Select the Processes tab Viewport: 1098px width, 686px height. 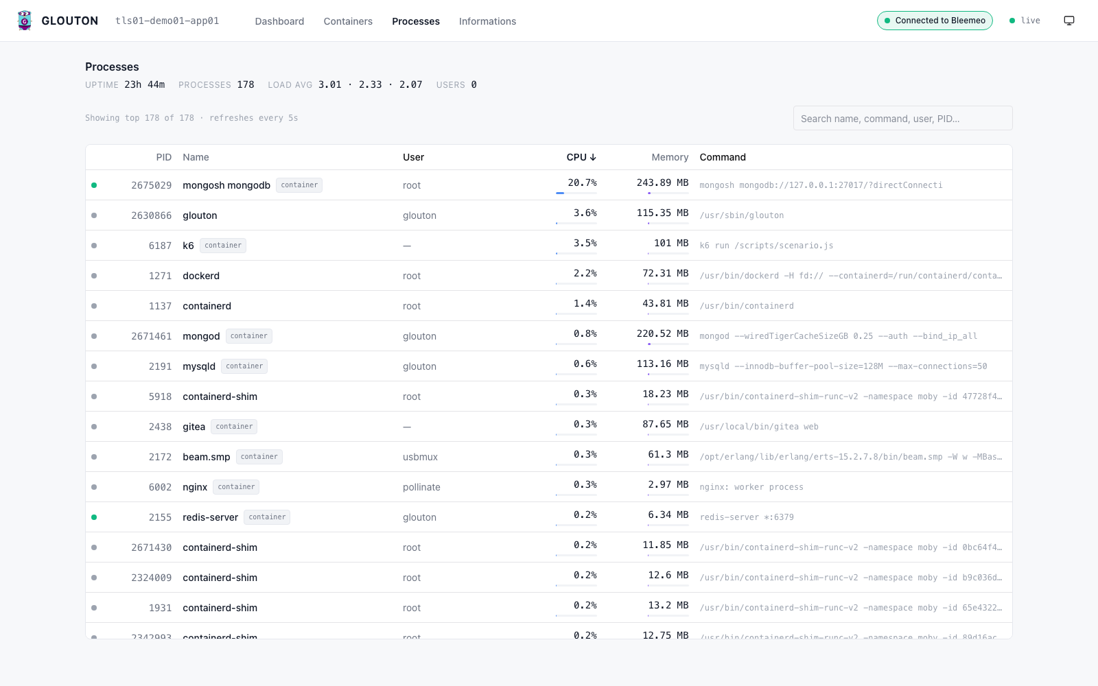click(x=416, y=21)
